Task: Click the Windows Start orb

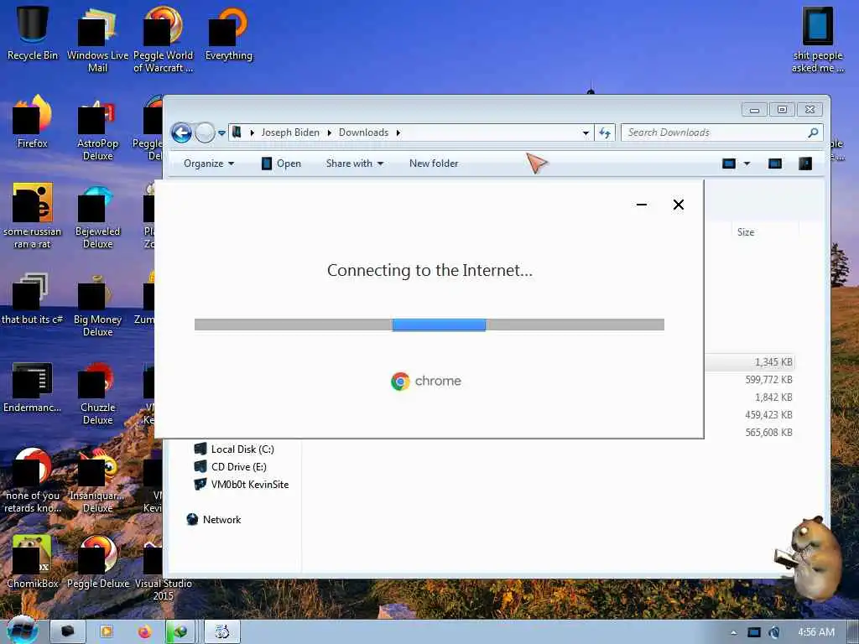Action: pyautogui.click(x=21, y=631)
